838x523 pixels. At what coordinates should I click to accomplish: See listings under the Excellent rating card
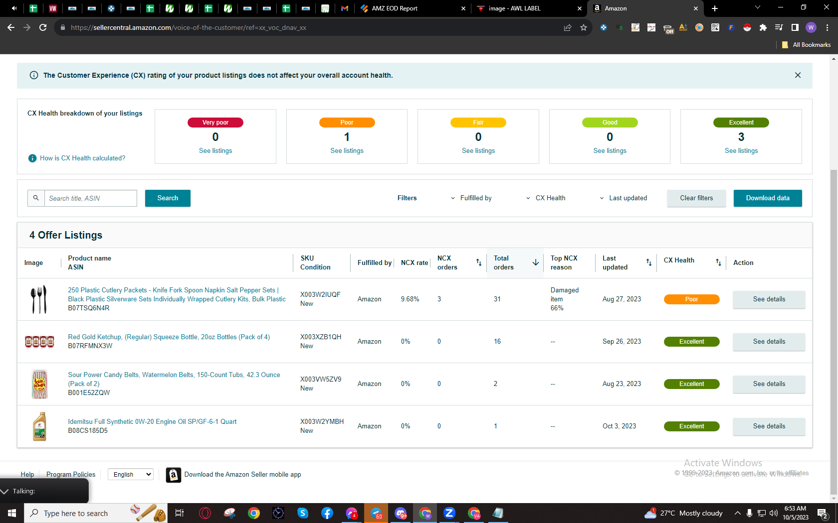[741, 151]
